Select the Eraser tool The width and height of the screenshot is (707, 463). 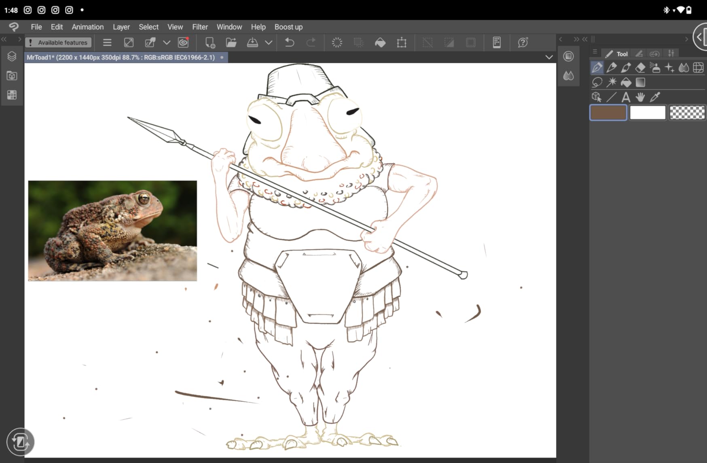click(x=640, y=68)
